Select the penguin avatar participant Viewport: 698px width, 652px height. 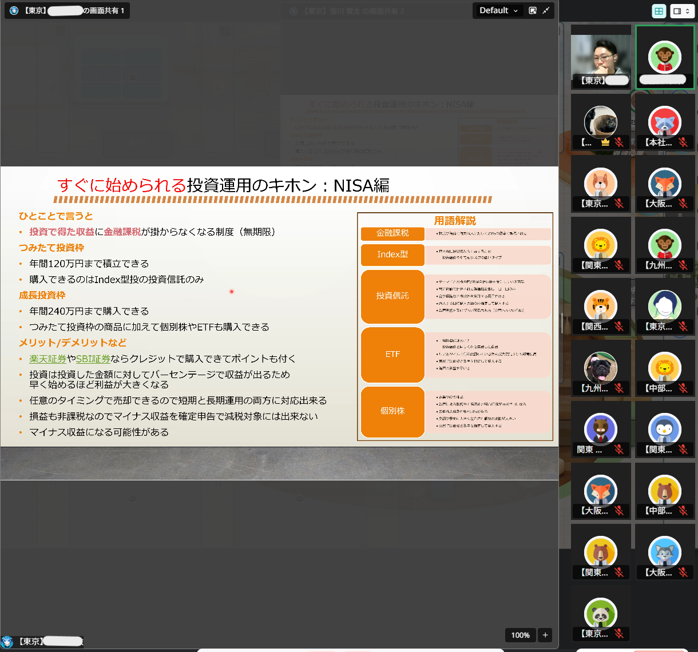[665, 429]
